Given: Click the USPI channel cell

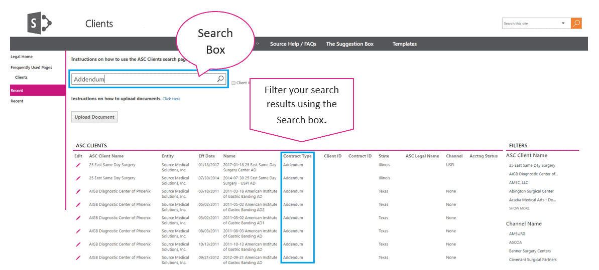Looking at the screenshot, I should click(450, 165).
